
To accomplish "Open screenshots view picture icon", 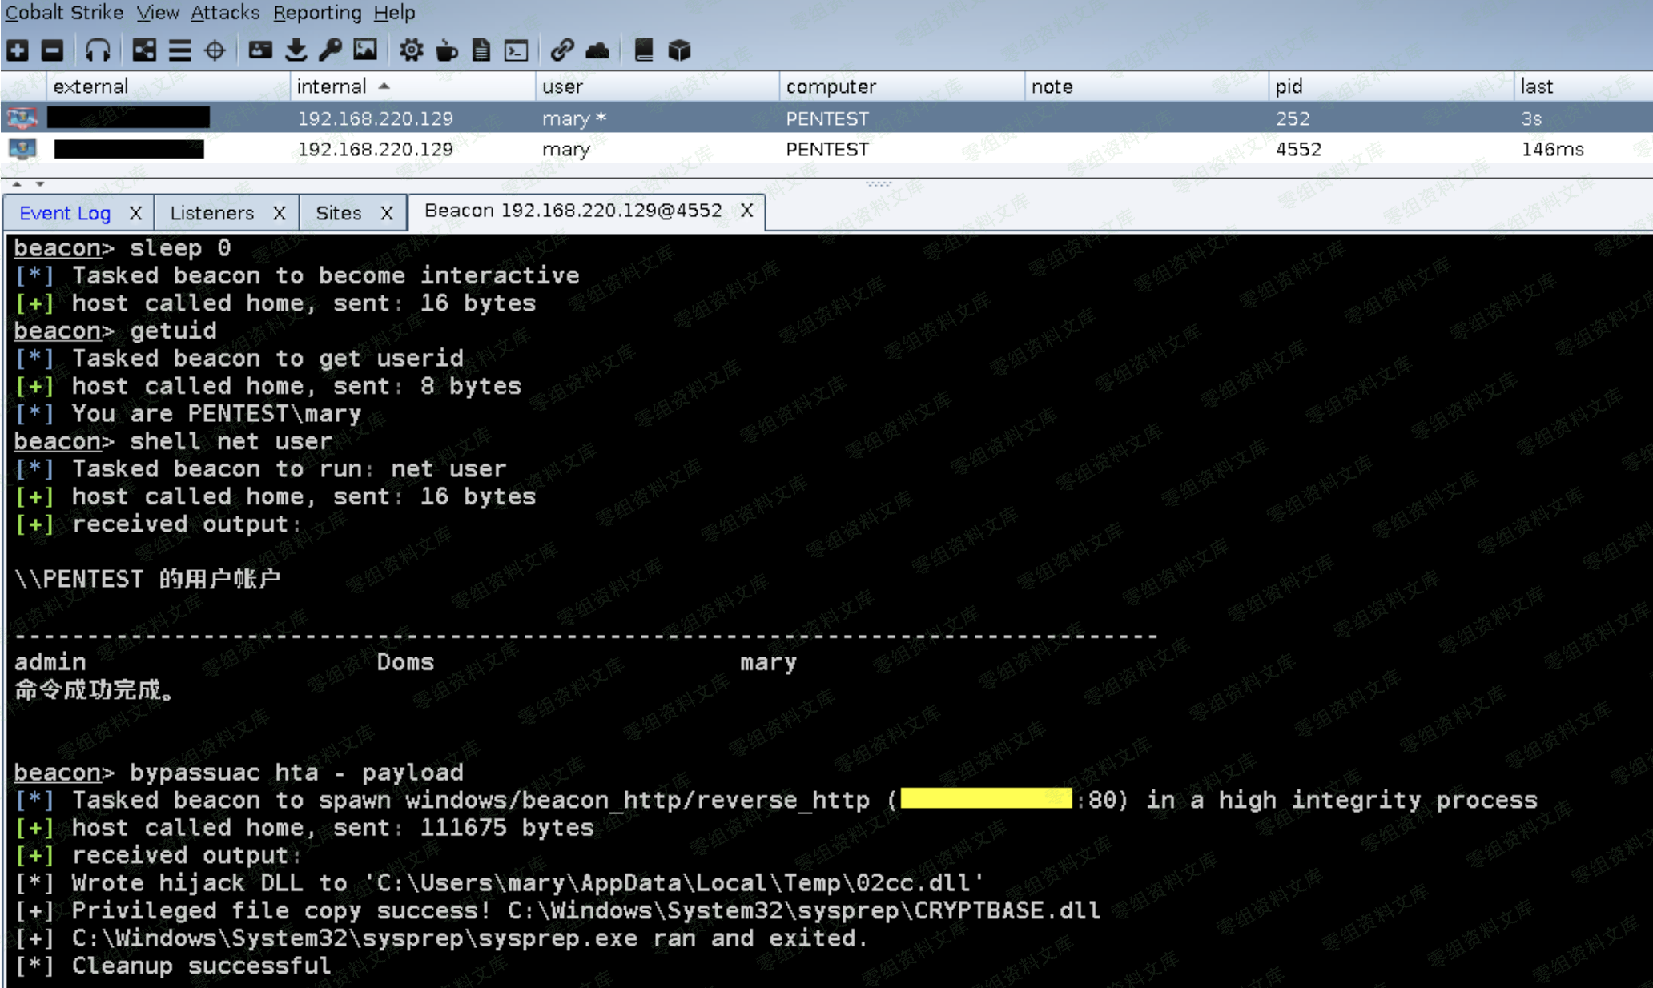I will [365, 50].
